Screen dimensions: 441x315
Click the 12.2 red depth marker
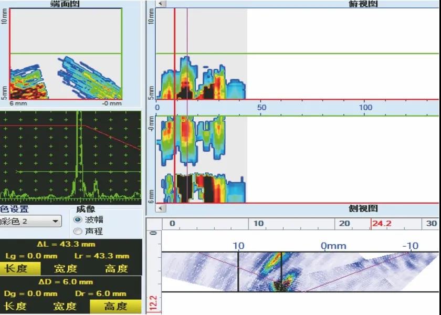pyautogui.click(x=153, y=304)
